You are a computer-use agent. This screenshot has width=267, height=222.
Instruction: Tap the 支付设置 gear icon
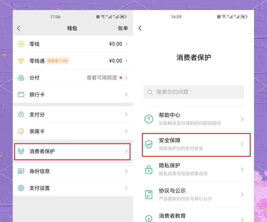(x=21, y=188)
